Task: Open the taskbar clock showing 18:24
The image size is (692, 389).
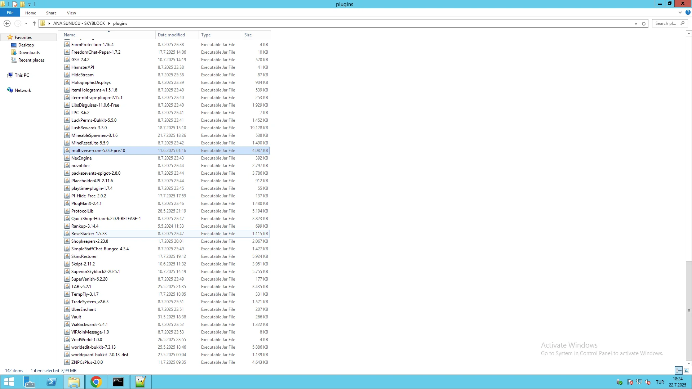Action: click(x=678, y=382)
